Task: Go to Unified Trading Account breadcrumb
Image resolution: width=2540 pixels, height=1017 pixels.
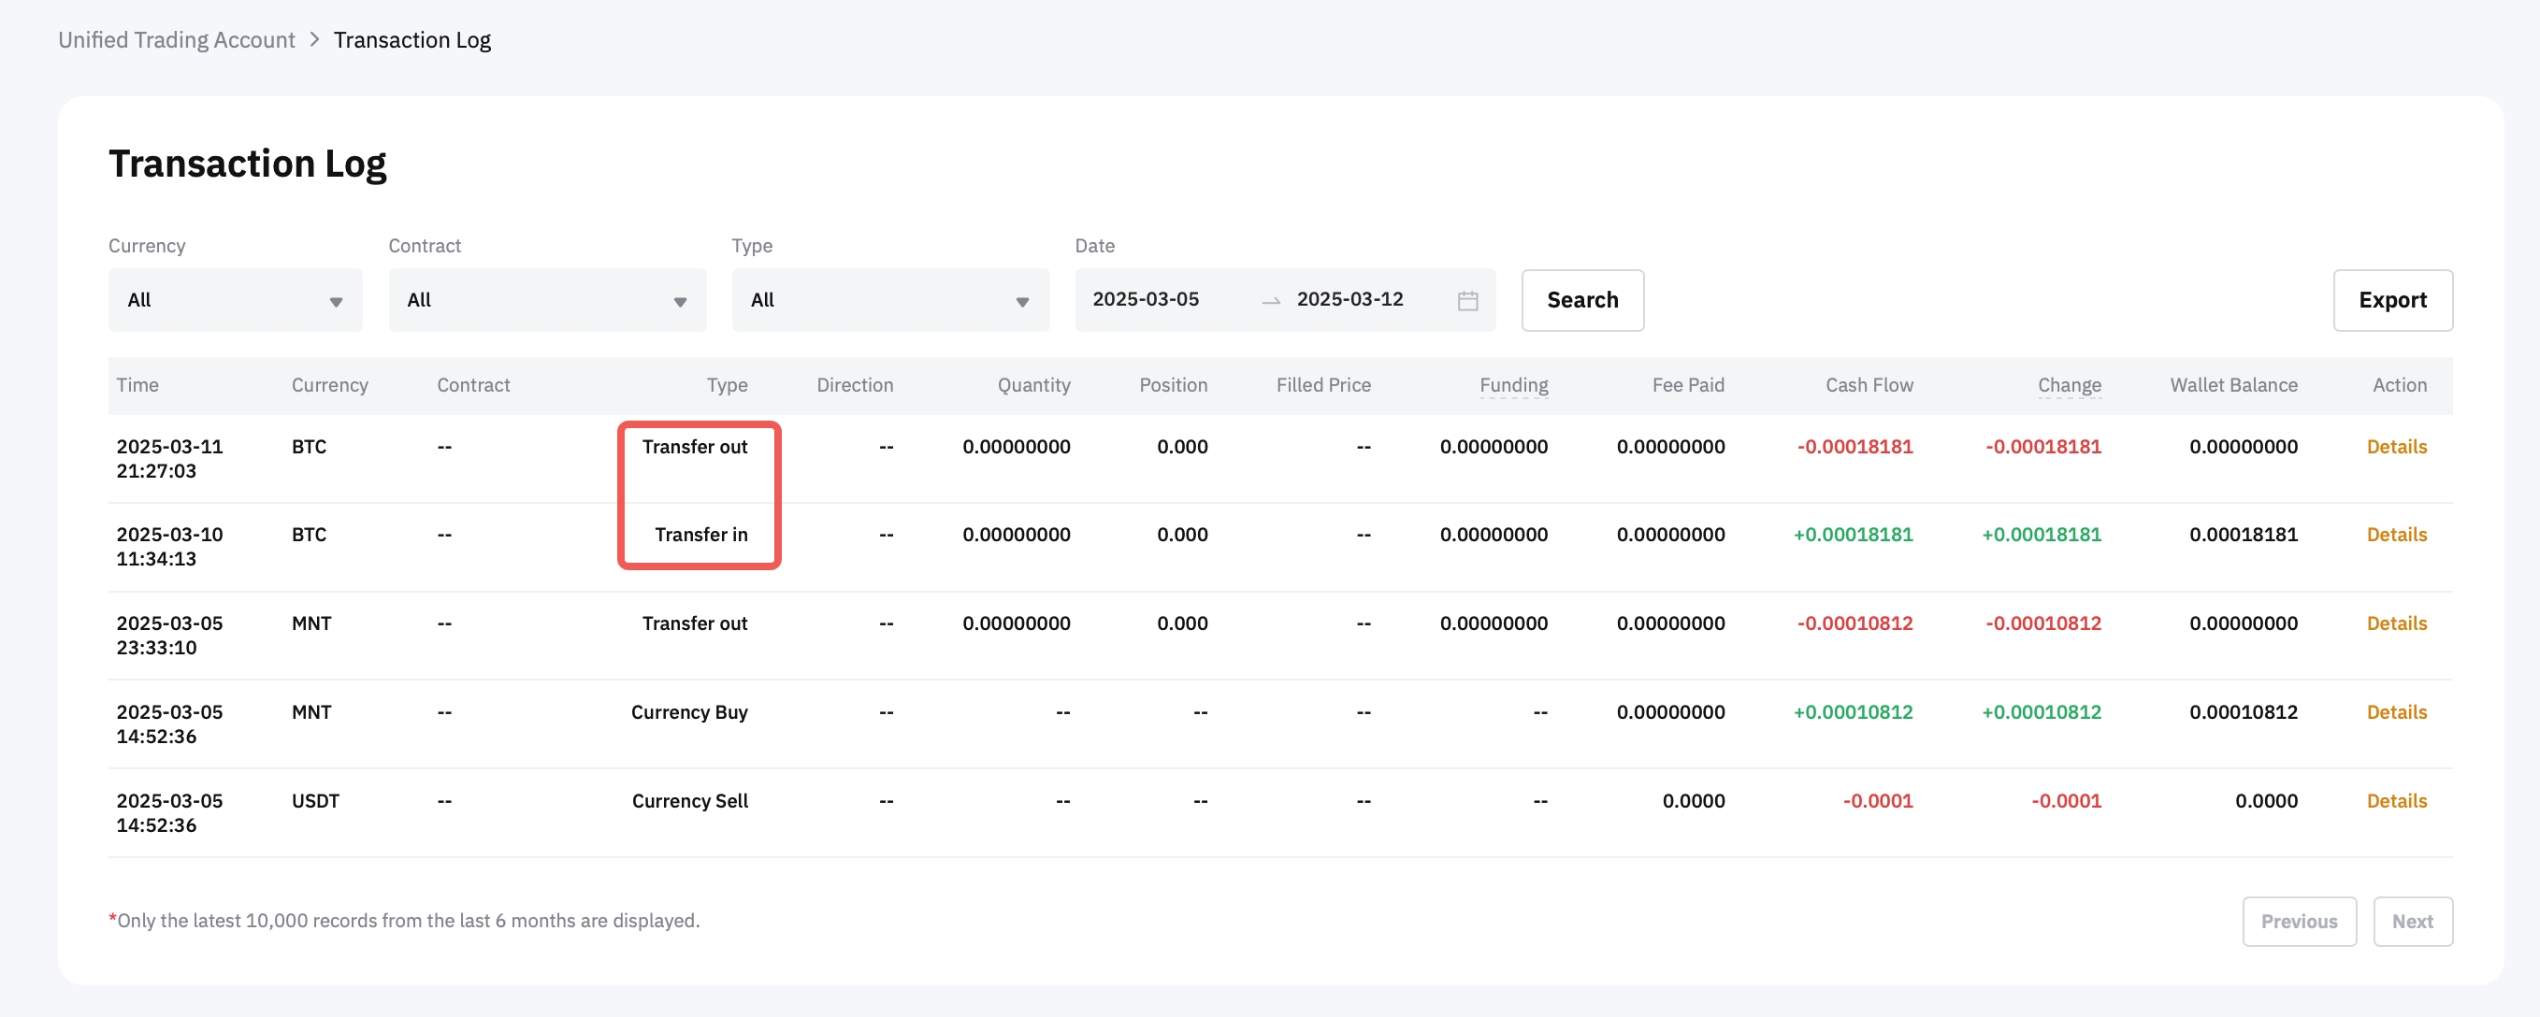Action: (177, 39)
